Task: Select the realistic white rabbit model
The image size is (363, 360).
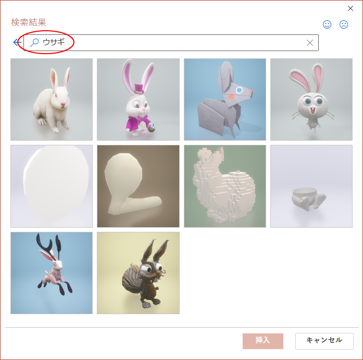Action: coord(52,100)
